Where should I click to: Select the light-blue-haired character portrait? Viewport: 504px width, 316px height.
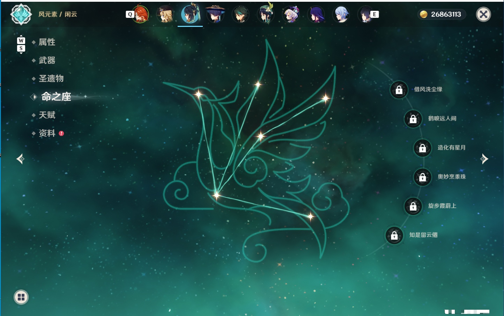(x=341, y=14)
